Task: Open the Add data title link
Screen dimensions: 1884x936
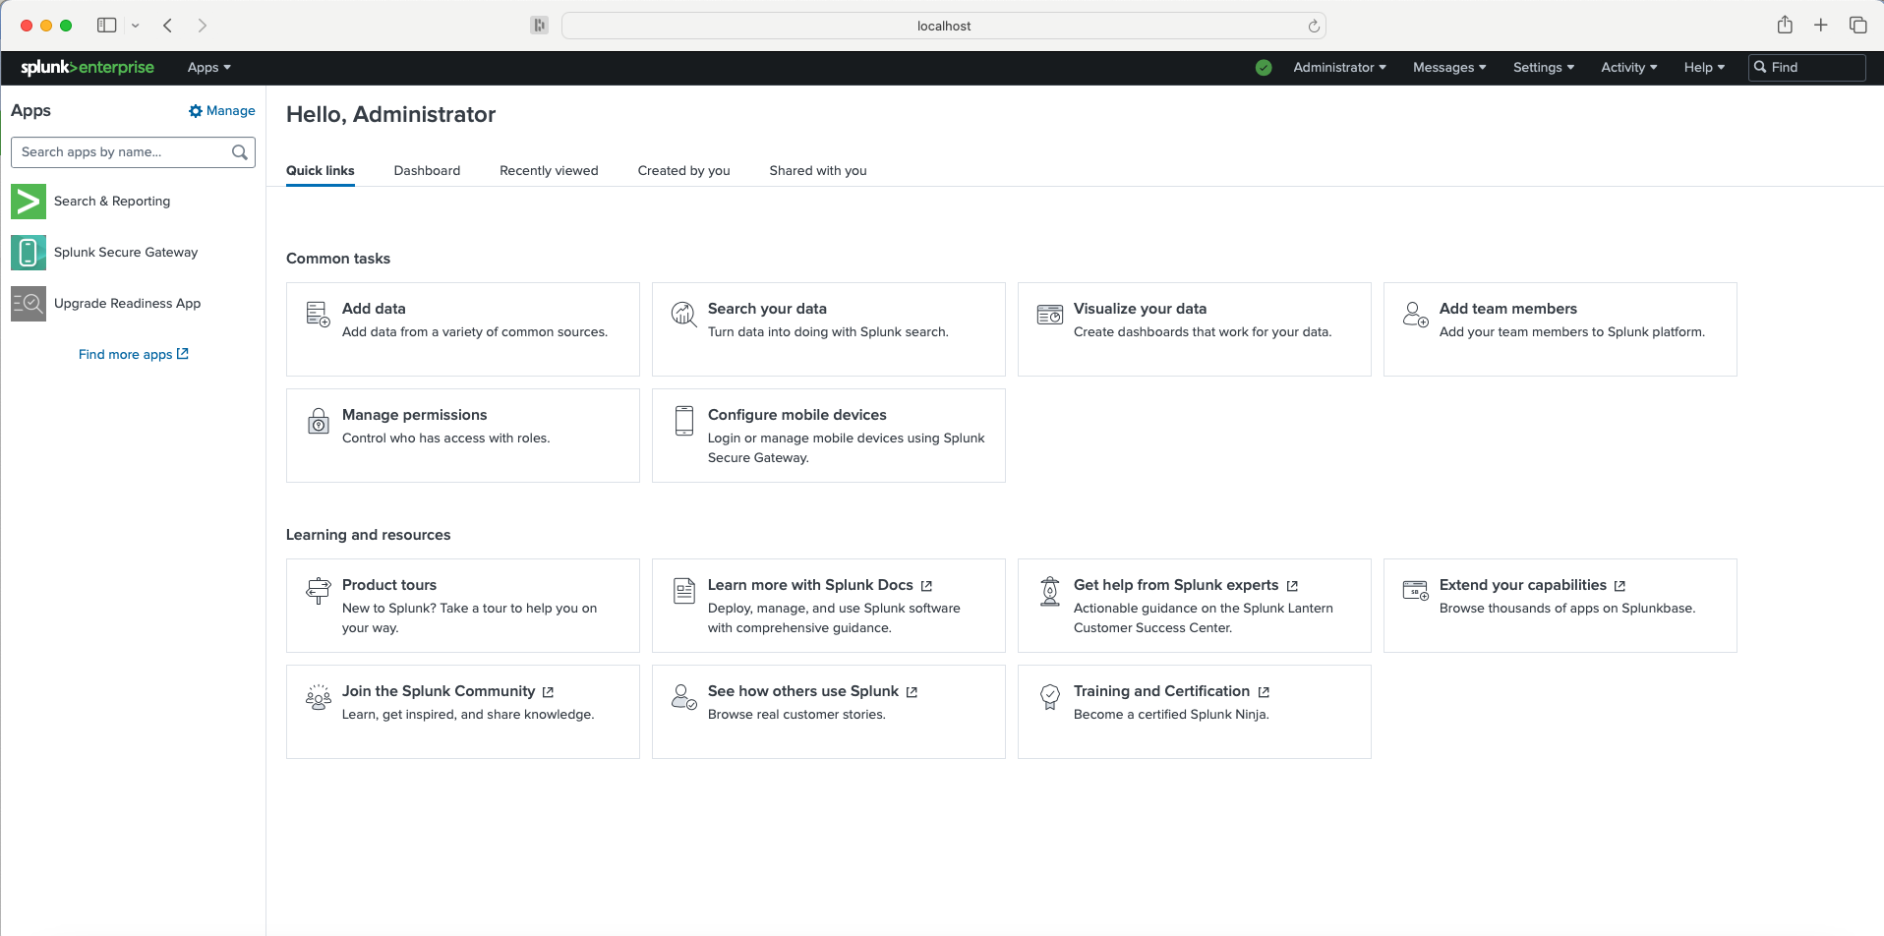Action: [374, 309]
